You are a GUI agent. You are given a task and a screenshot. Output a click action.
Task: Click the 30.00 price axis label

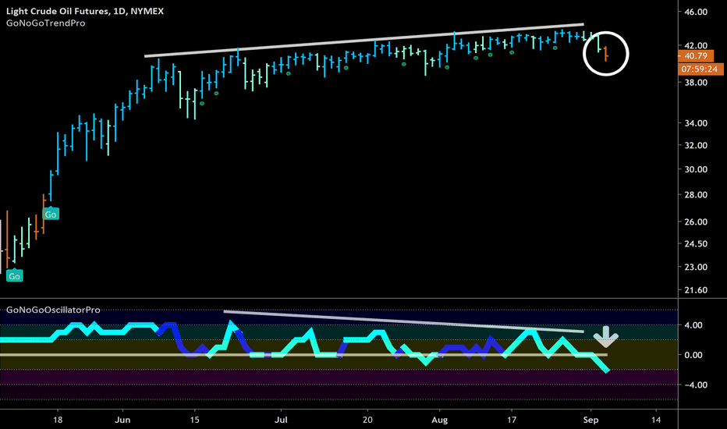click(x=696, y=169)
